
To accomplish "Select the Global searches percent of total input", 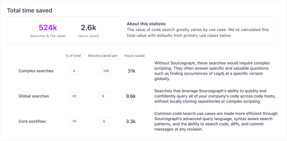I will tap(75, 96).
